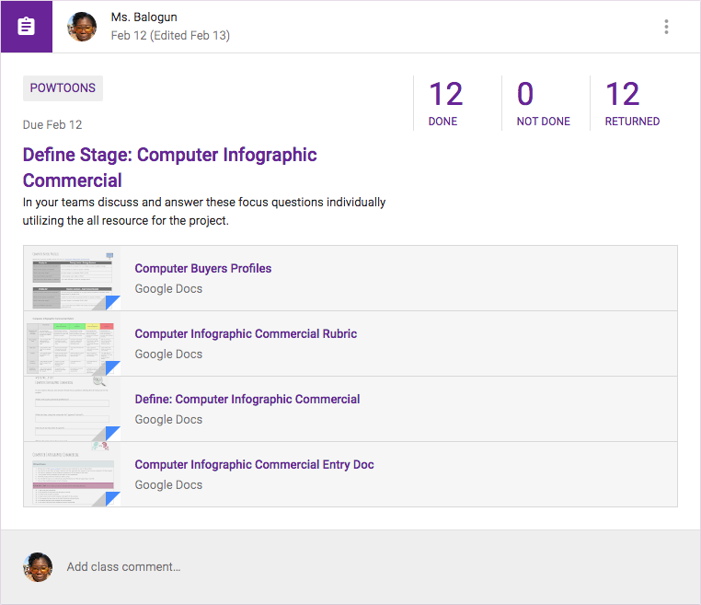The height and width of the screenshot is (605, 701).
Task: Click the Computer Buyers Profiles thumbnail
Action: click(x=72, y=278)
